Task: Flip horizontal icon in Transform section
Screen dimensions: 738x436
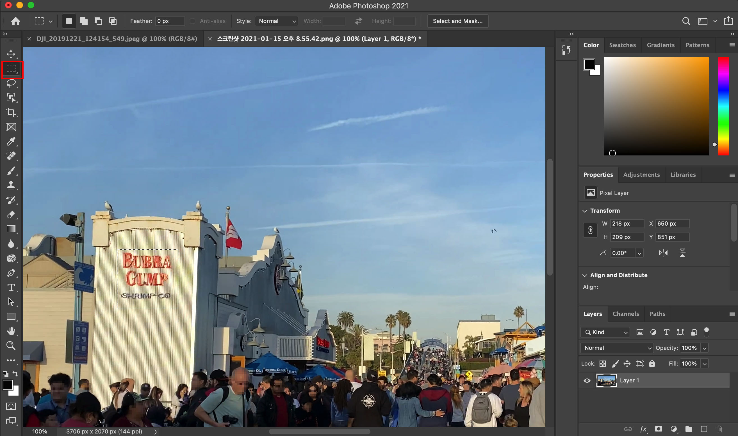Action: 663,253
